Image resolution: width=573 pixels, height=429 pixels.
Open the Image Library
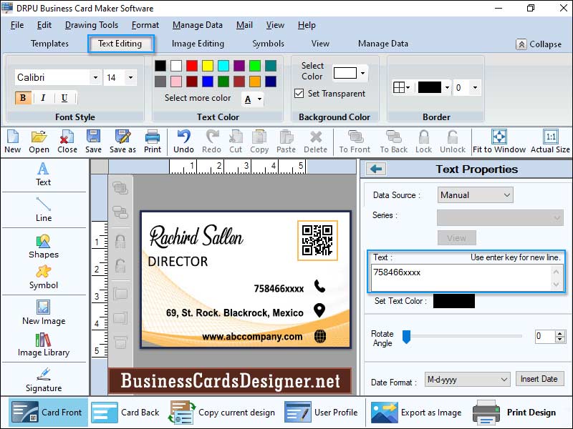43,343
